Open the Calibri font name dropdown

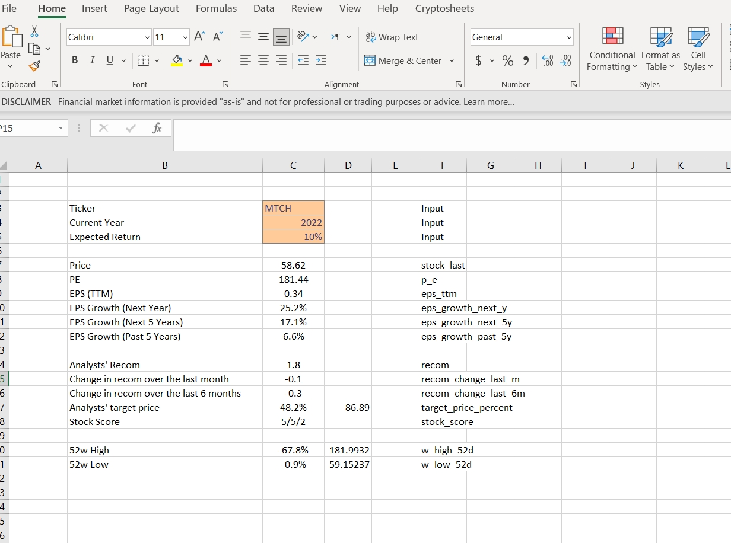coord(147,37)
